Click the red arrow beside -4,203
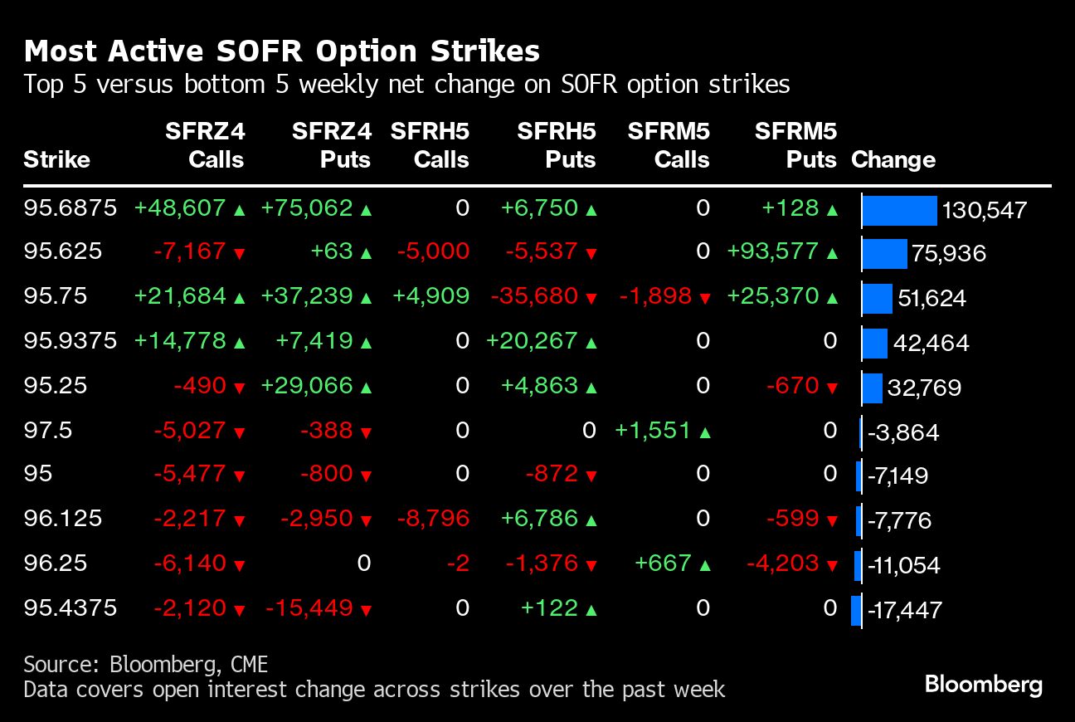The width and height of the screenshot is (1075, 722). [x=832, y=566]
